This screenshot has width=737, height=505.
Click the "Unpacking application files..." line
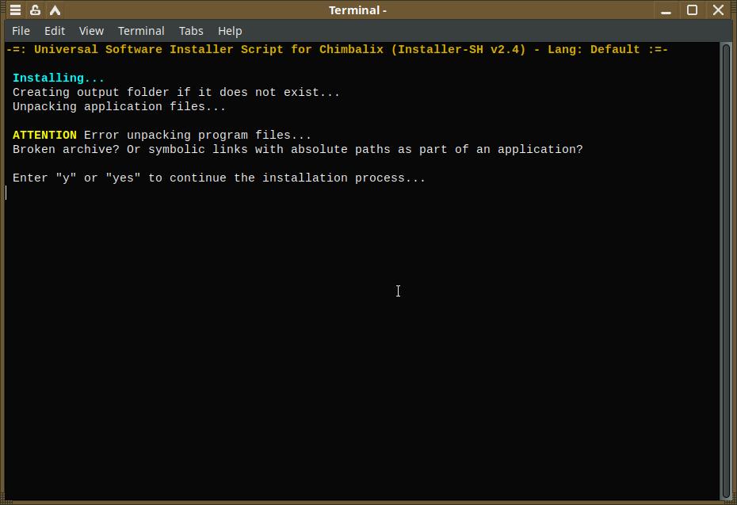(119, 107)
